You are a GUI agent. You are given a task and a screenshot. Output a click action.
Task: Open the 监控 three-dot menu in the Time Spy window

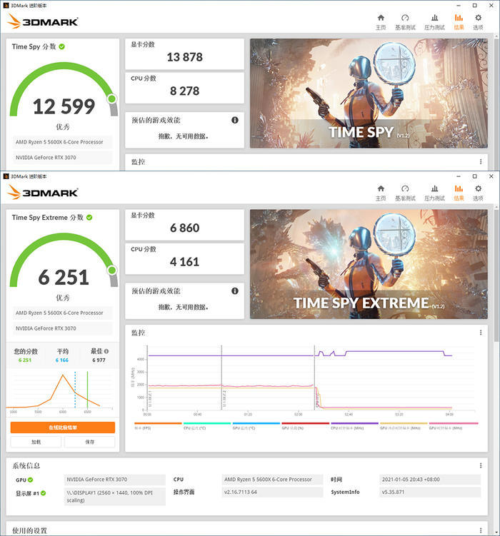[481, 162]
